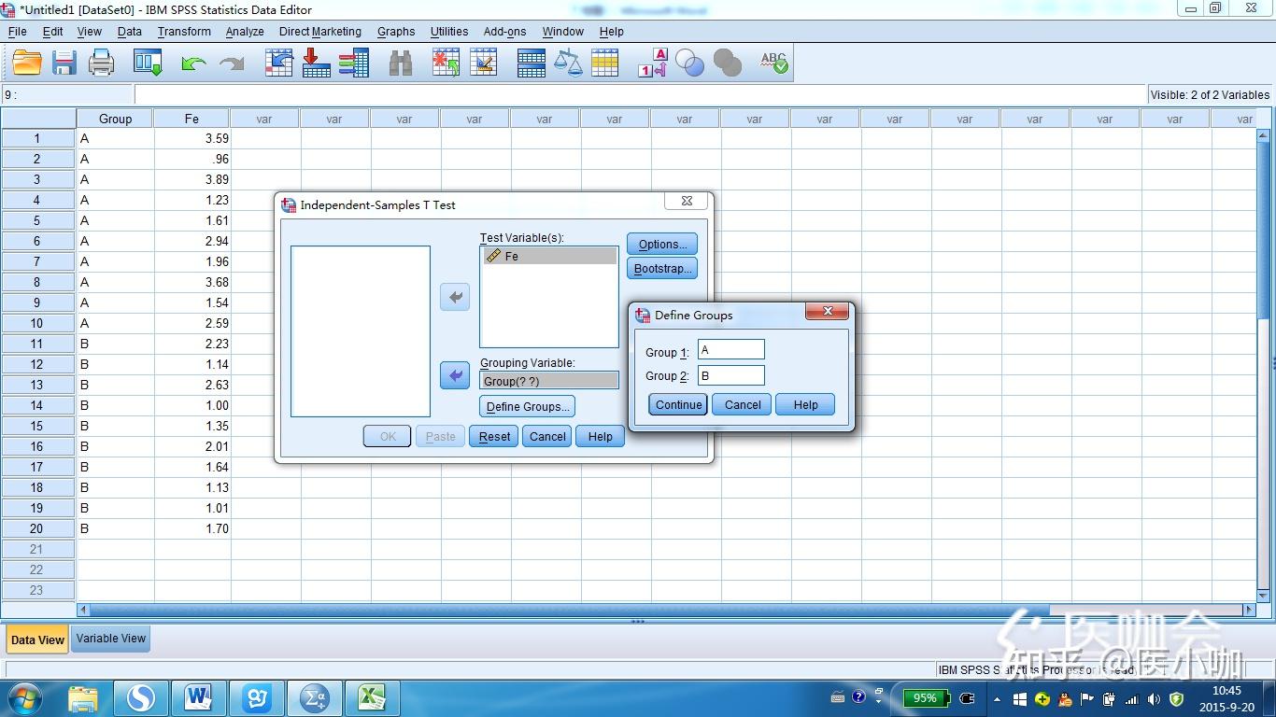Toggle Value Labels display
The height and width of the screenshot is (717, 1276).
click(x=653, y=63)
